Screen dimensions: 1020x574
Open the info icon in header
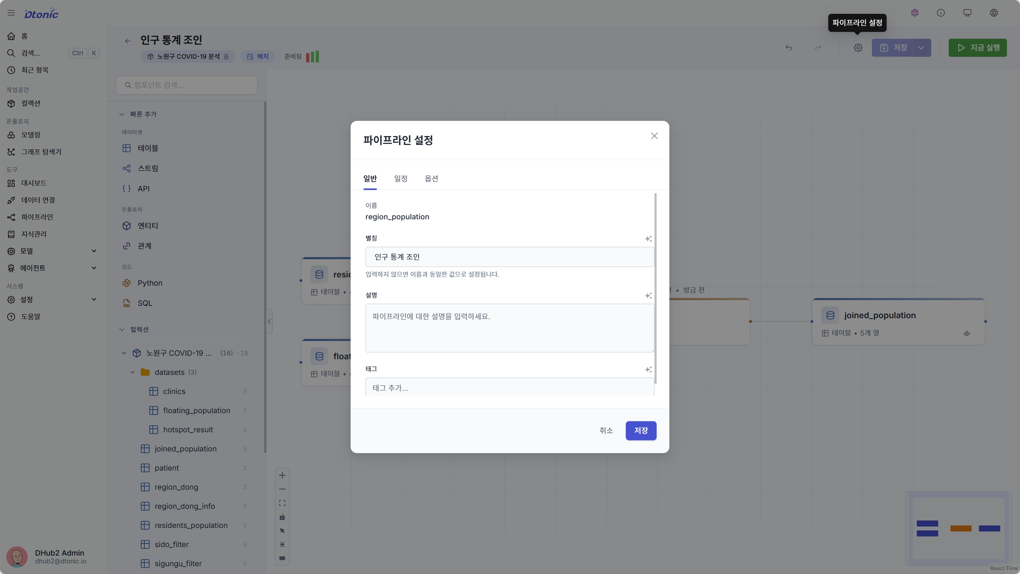941,13
